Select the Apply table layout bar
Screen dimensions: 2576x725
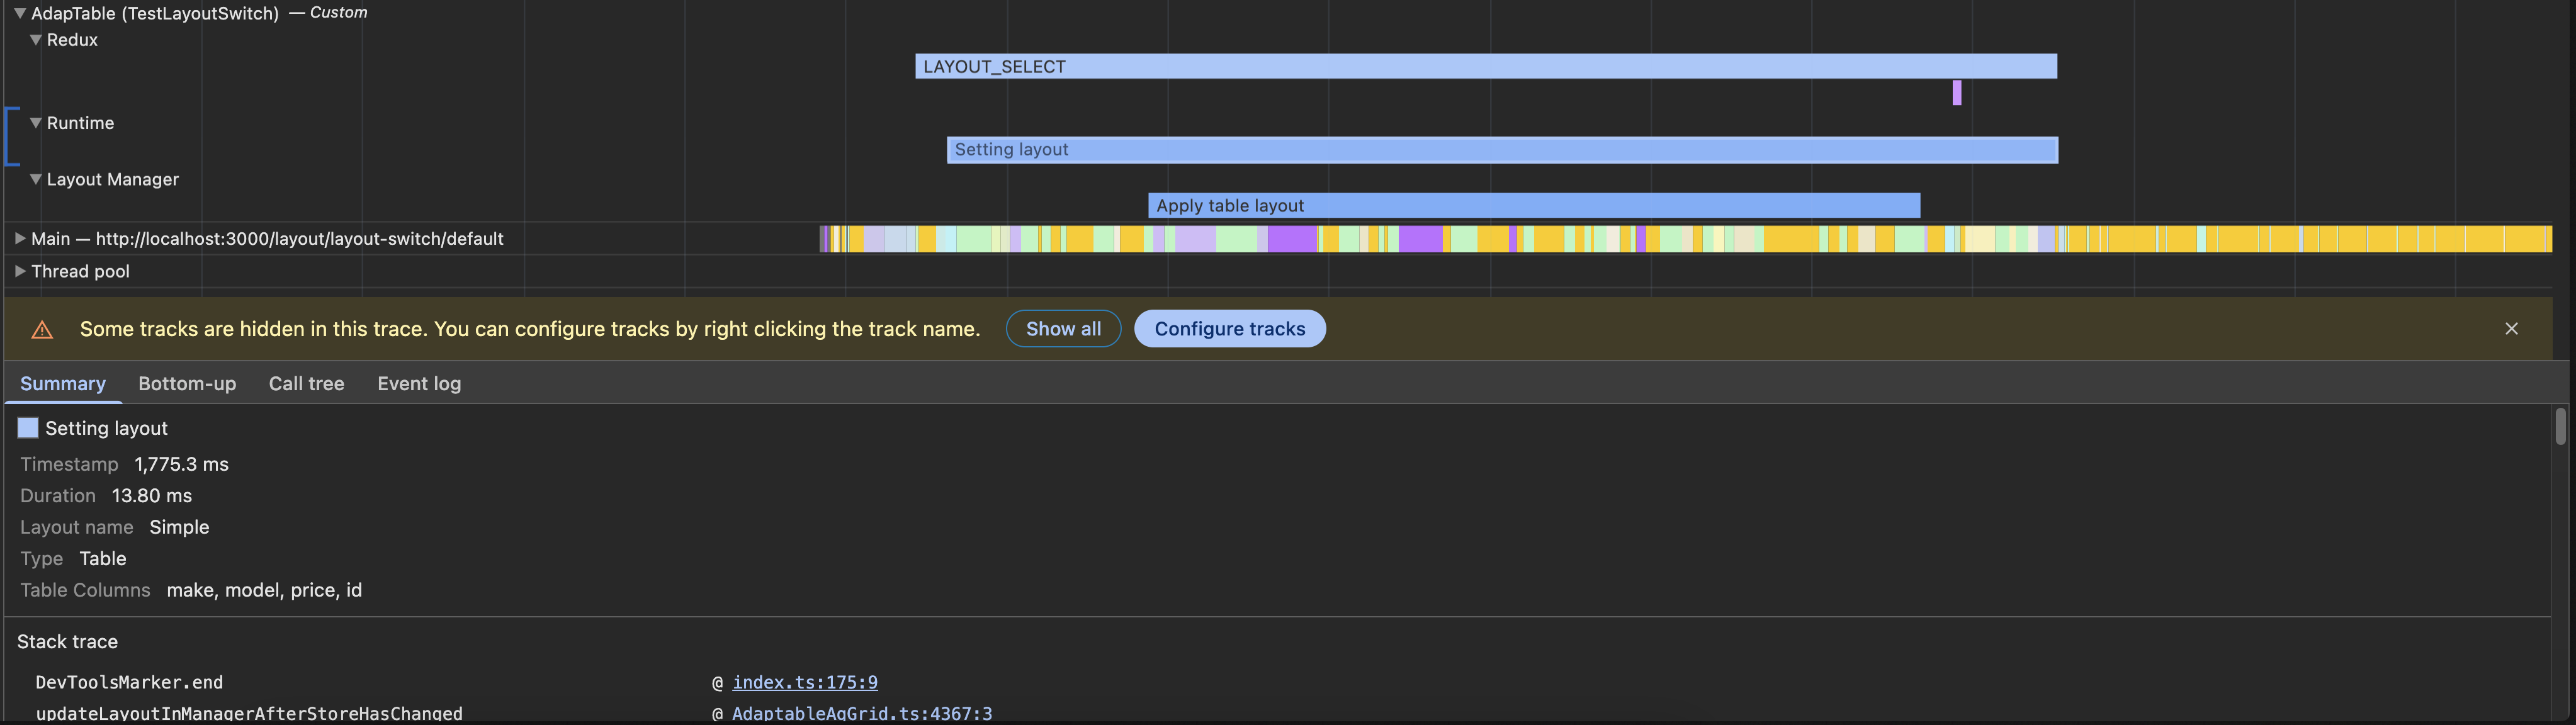(1533, 205)
